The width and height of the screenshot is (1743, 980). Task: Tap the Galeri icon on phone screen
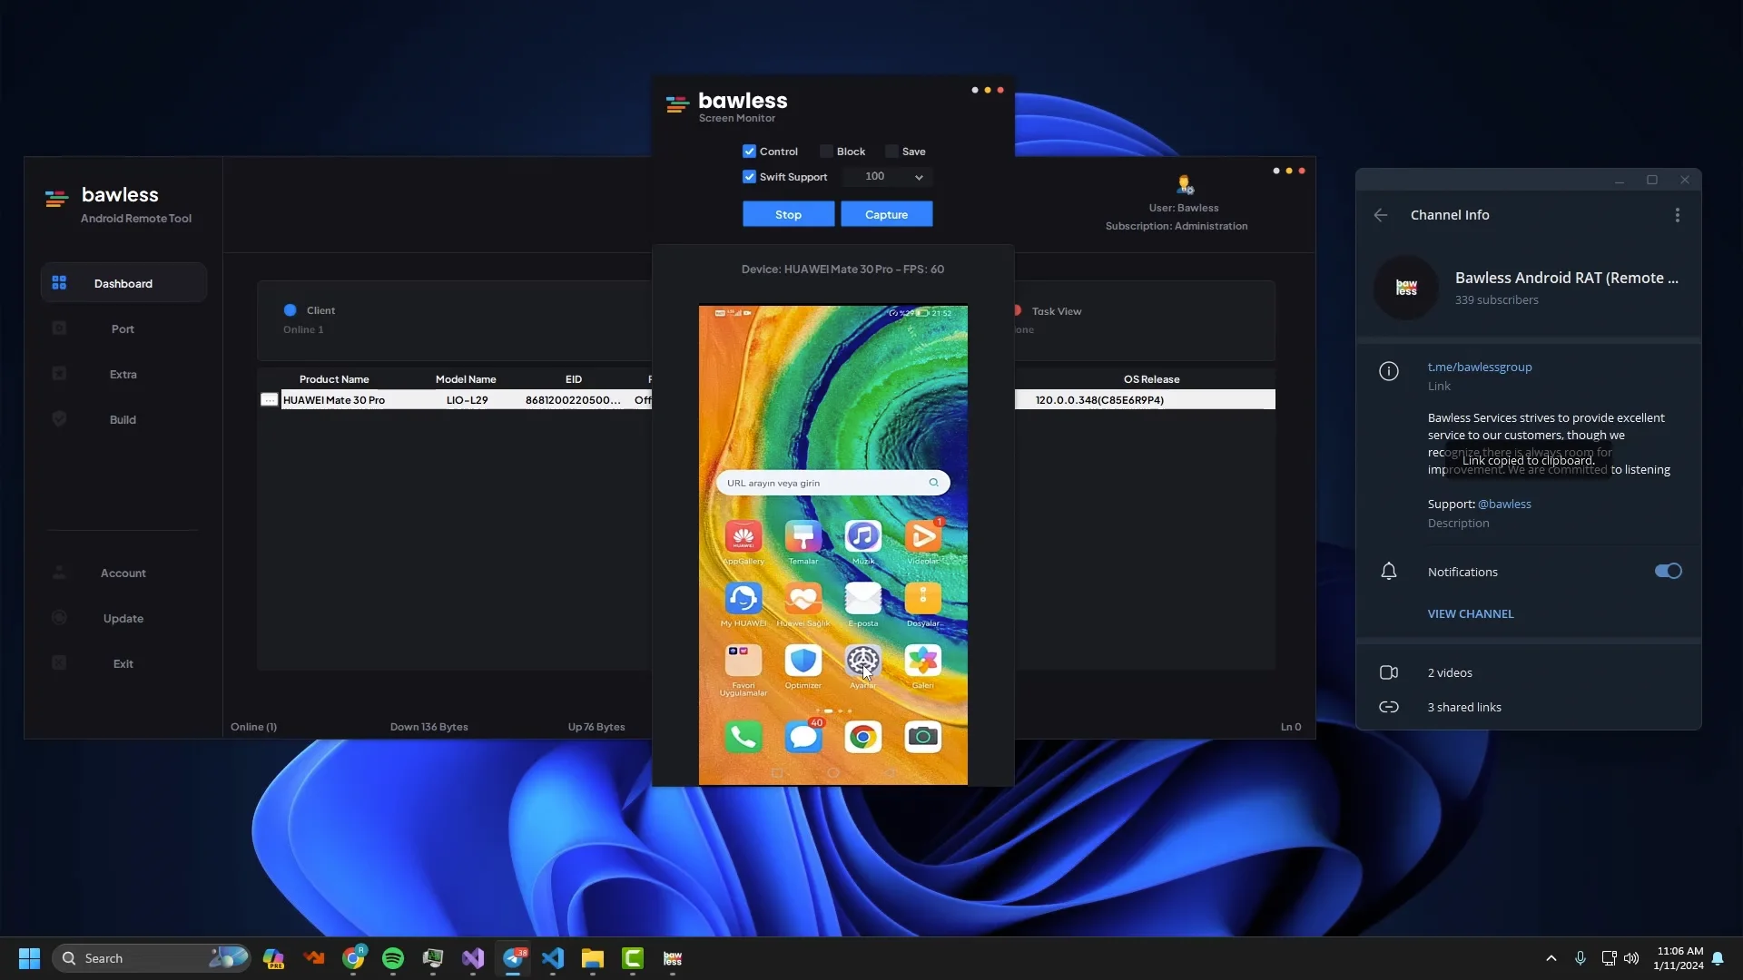(x=922, y=661)
